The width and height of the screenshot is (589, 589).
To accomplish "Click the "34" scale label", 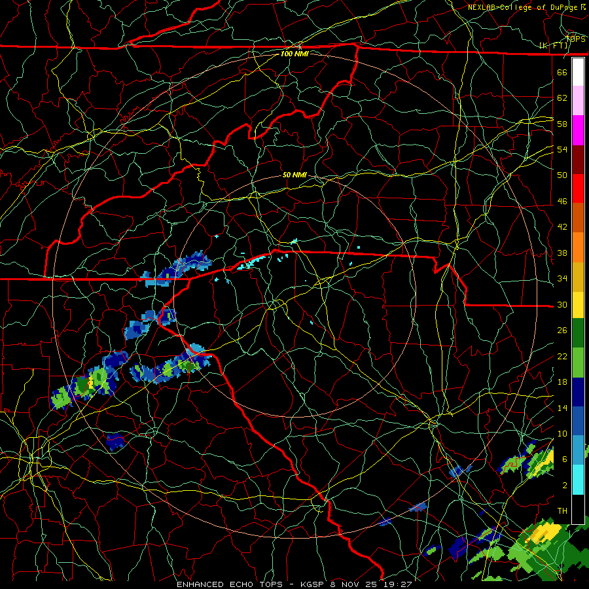I will pos(562,279).
